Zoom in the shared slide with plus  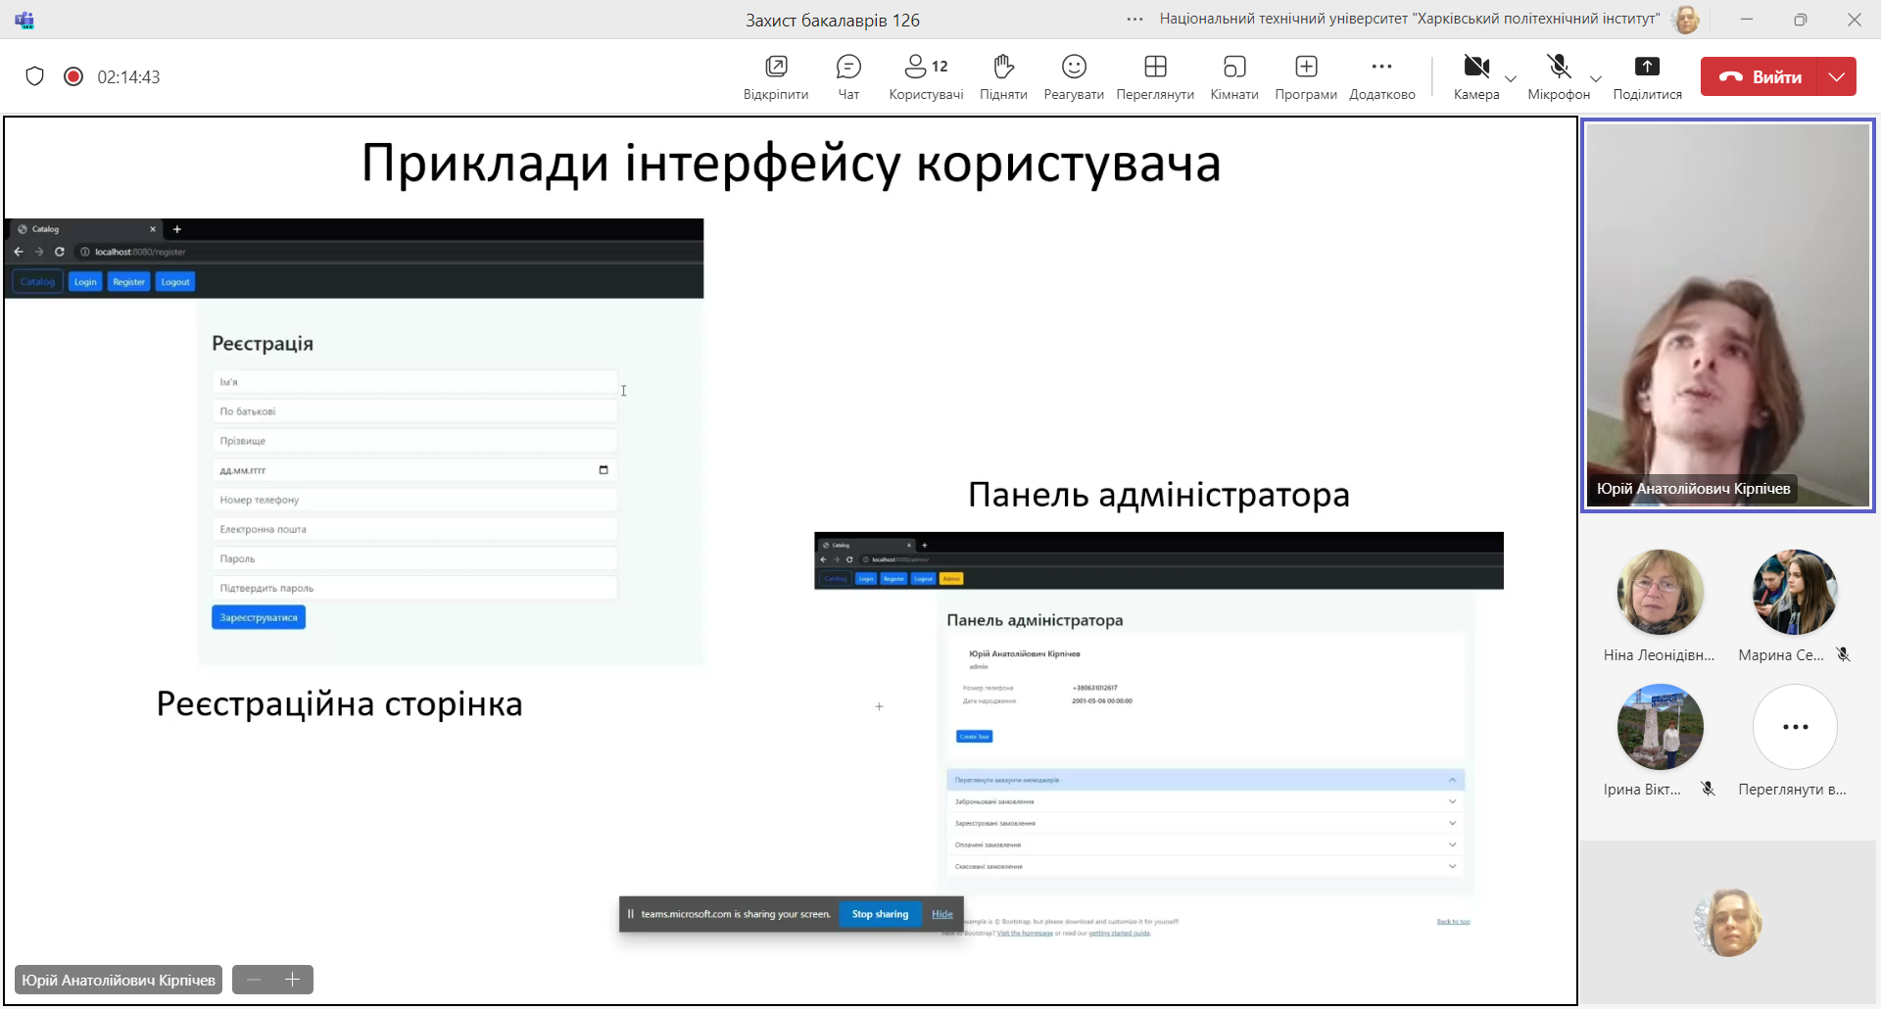tap(292, 980)
